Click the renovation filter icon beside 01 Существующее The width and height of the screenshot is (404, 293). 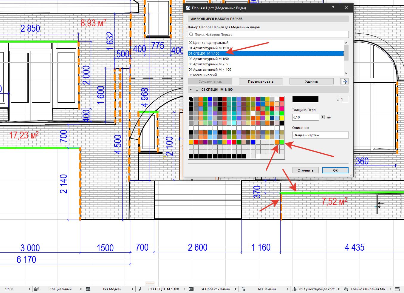295,289
